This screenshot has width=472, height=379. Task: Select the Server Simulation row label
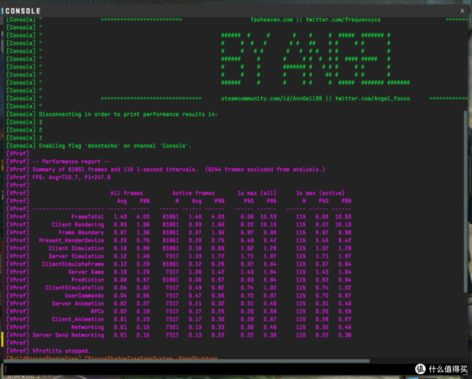click(76, 256)
